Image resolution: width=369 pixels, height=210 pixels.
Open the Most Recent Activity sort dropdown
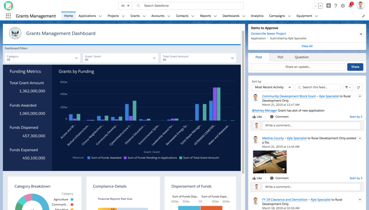pos(272,87)
